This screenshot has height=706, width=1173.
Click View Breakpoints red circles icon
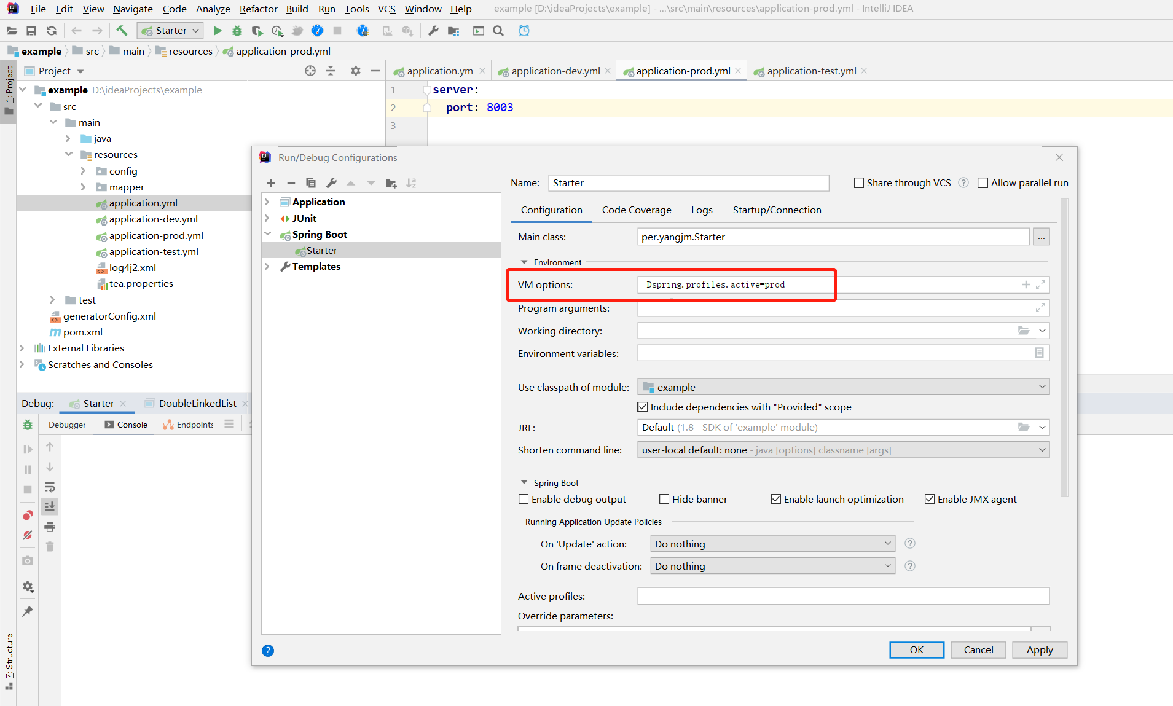(x=27, y=515)
